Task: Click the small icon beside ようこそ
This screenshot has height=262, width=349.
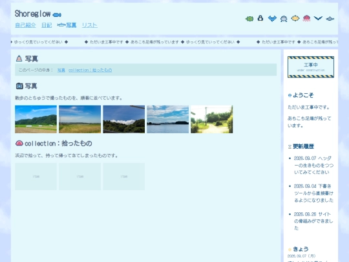Action: (290, 95)
